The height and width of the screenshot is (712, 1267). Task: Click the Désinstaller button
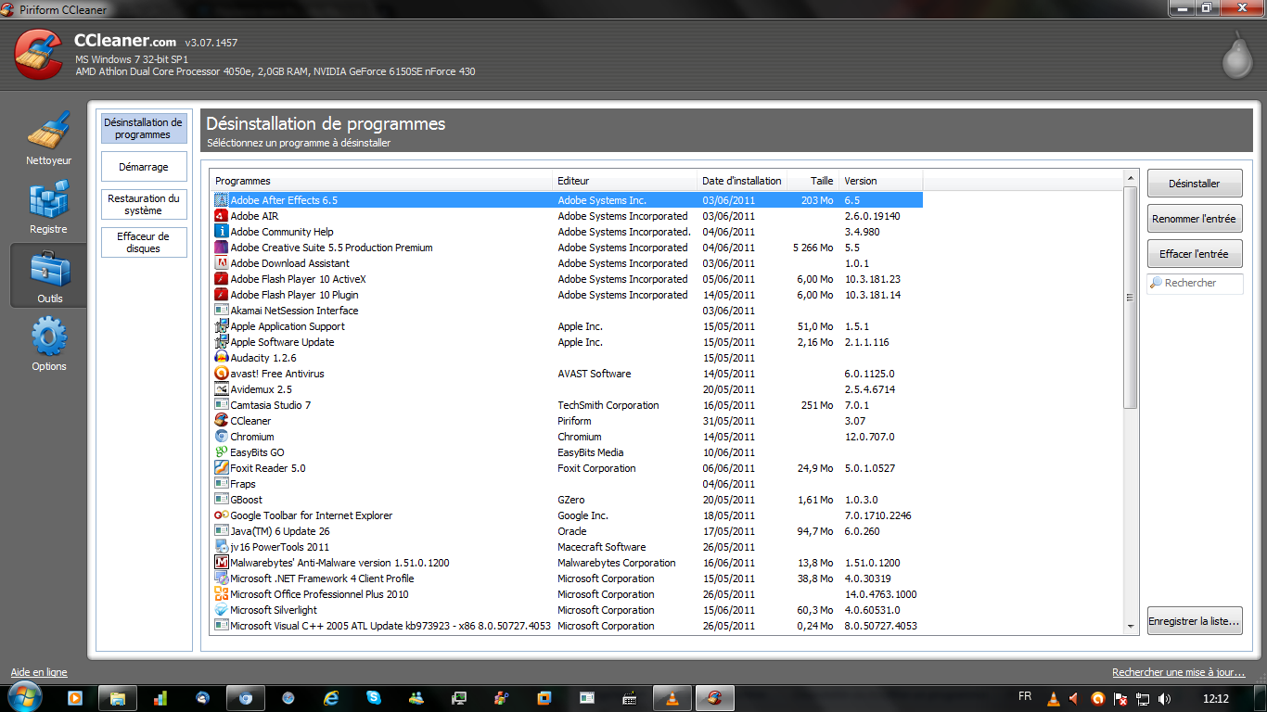click(1195, 184)
